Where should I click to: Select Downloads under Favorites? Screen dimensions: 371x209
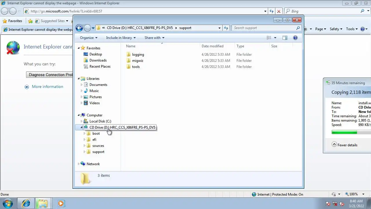(98, 60)
